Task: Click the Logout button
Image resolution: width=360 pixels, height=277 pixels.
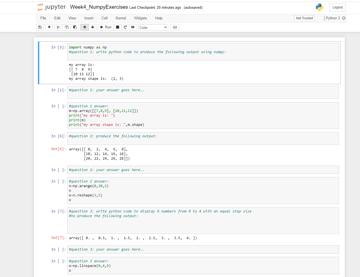Action: [337, 7]
